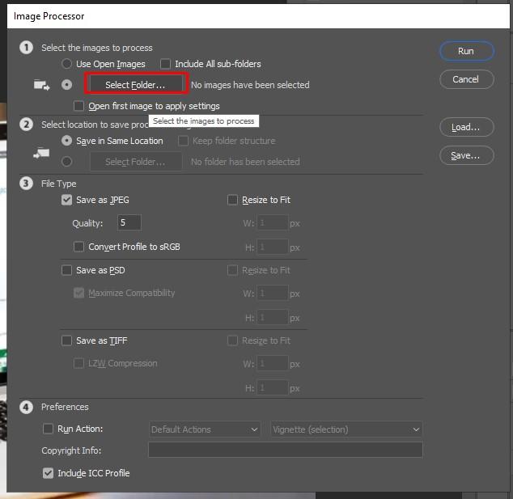513x499 pixels.
Task: Check the Save as PSD option
Action: click(x=67, y=270)
